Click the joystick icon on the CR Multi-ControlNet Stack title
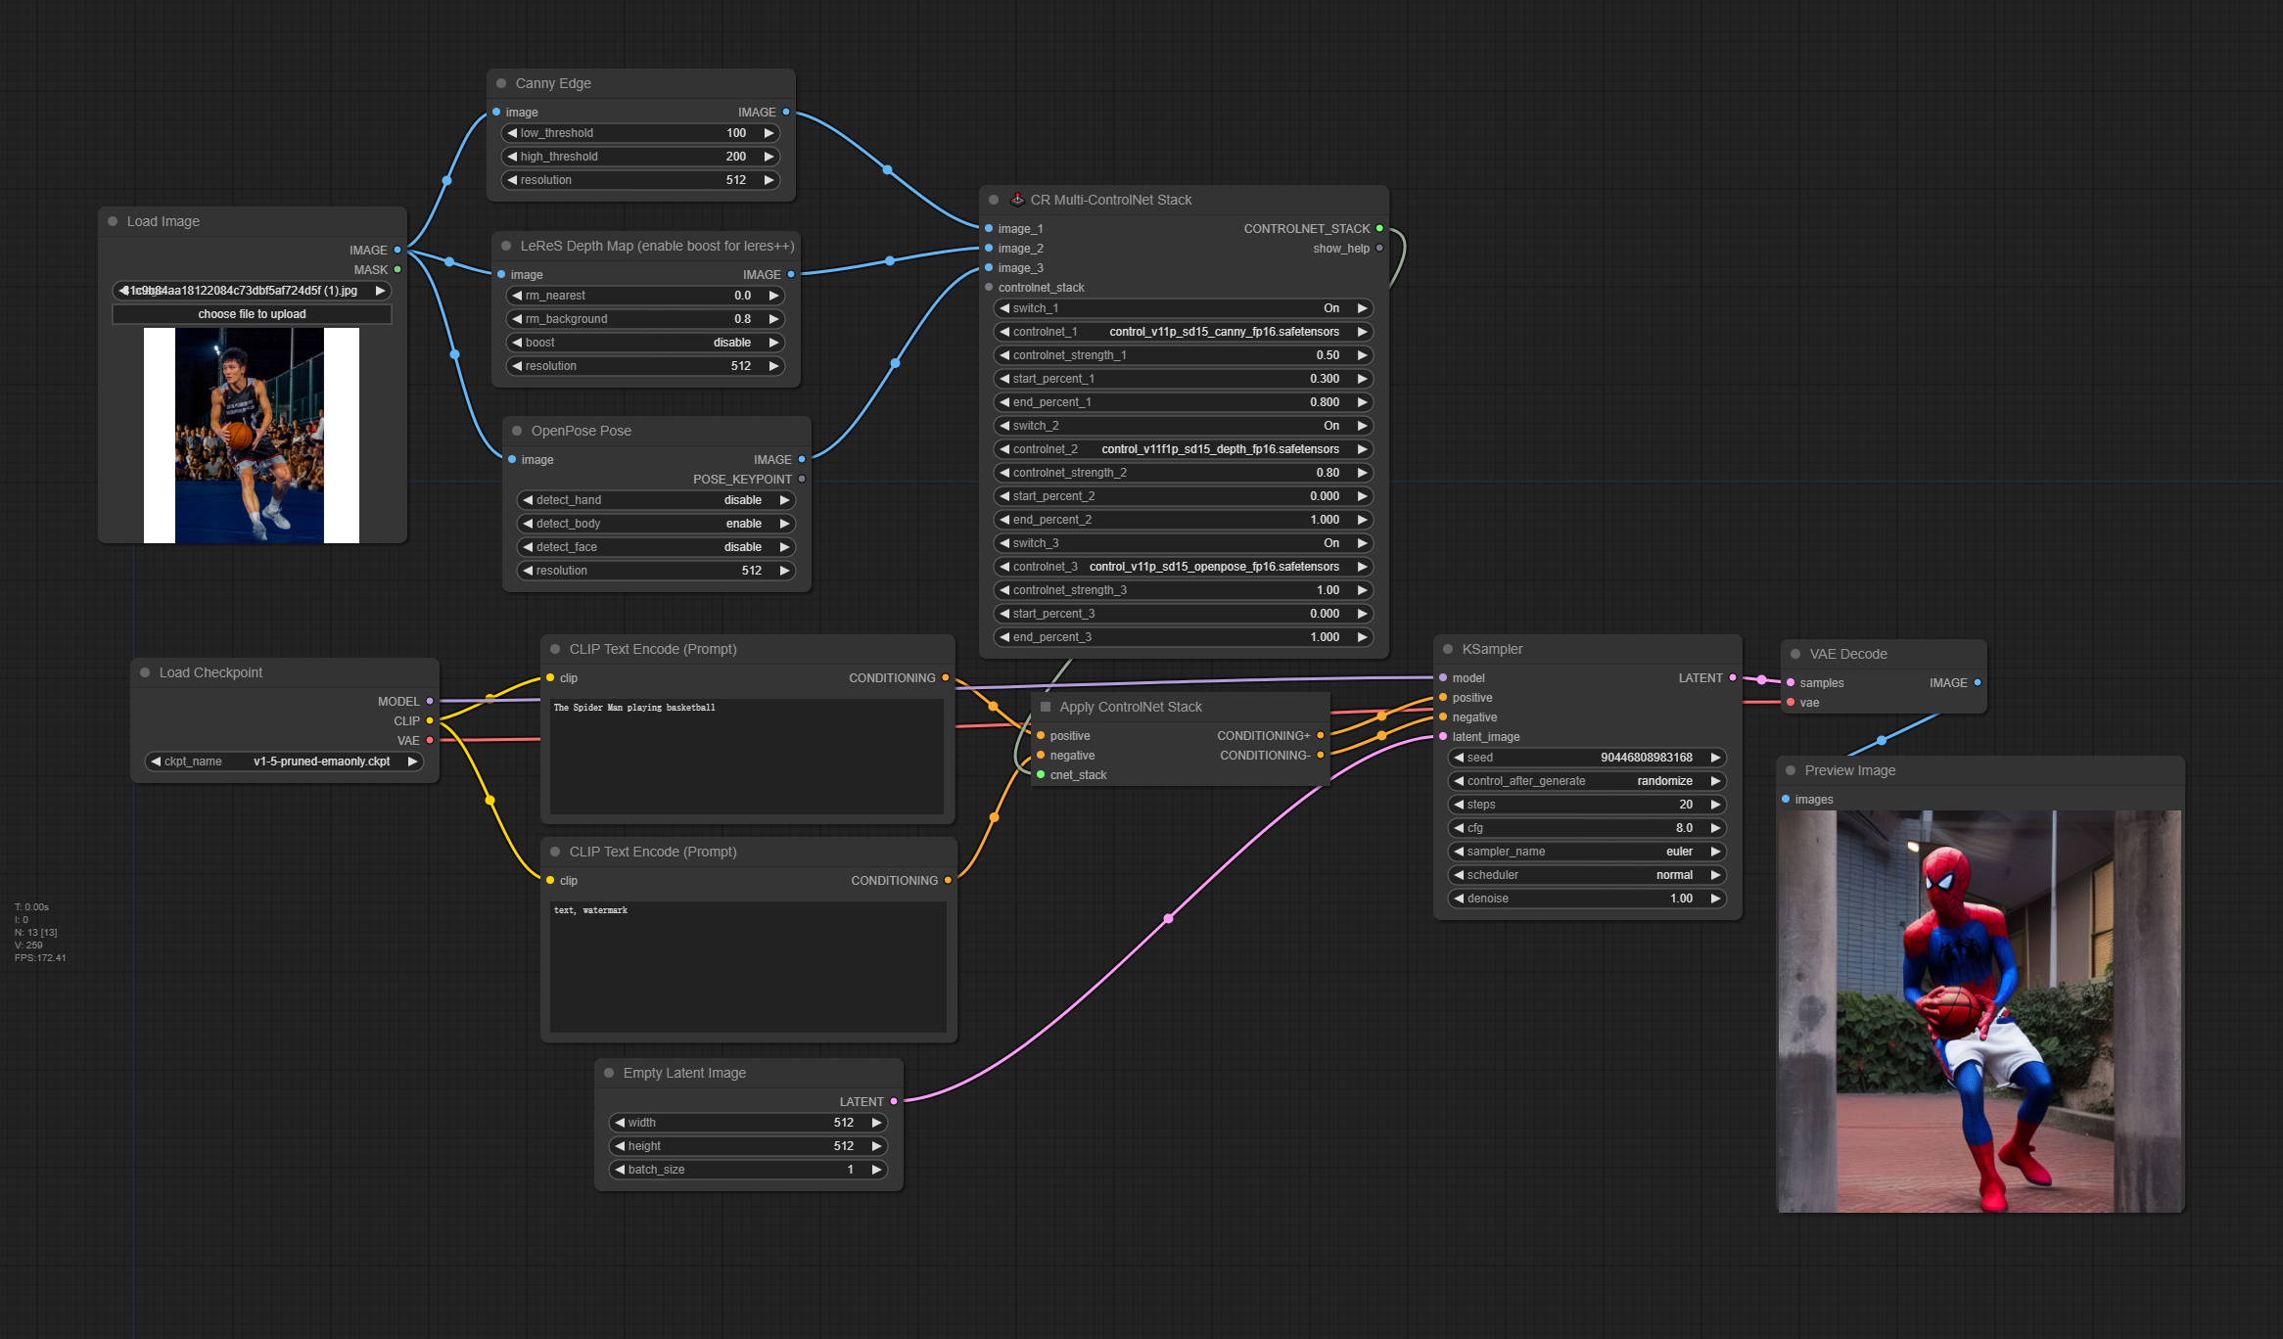The image size is (2283, 1339). pyautogui.click(x=1017, y=199)
